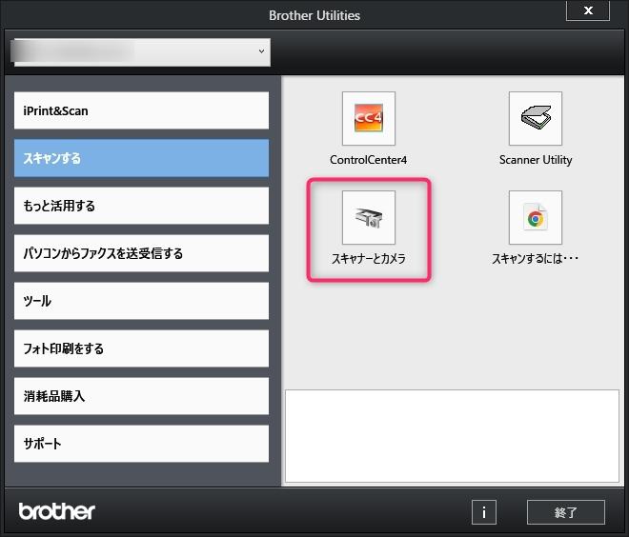Image resolution: width=629 pixels, height=537 pixels.
Task: Select フォト印刷をする category
Action: 141,348
